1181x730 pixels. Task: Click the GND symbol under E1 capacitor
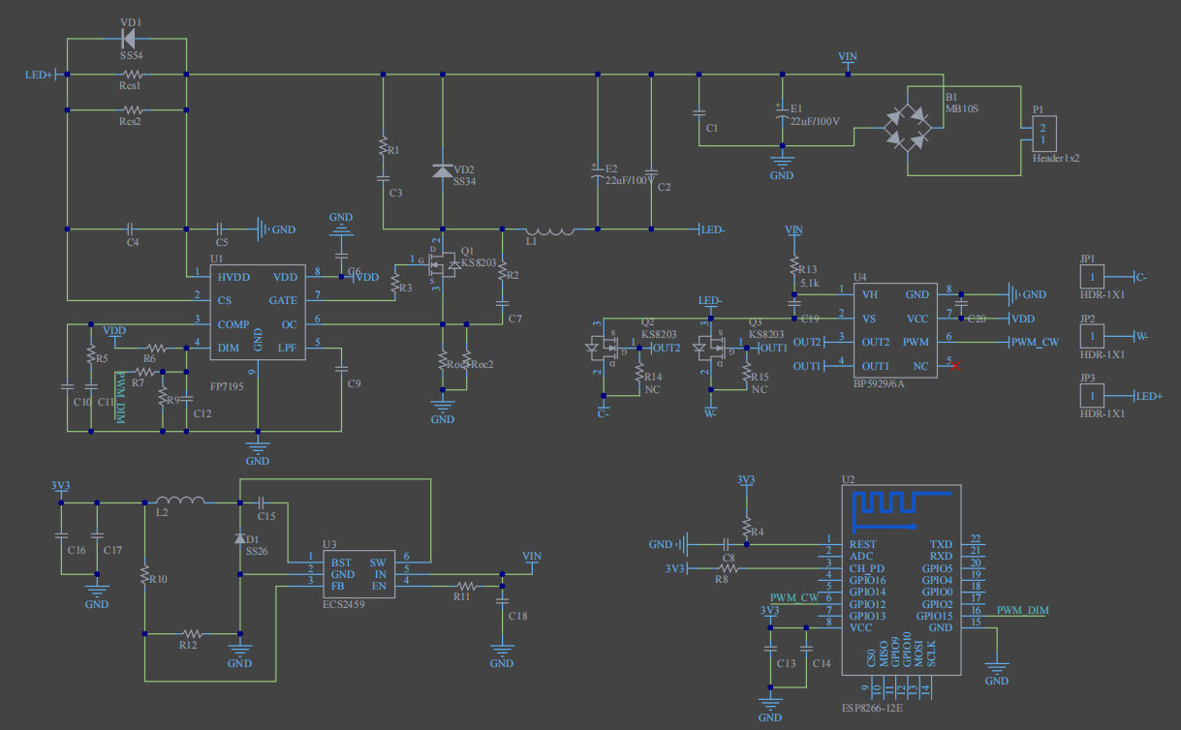coord(782,161)
